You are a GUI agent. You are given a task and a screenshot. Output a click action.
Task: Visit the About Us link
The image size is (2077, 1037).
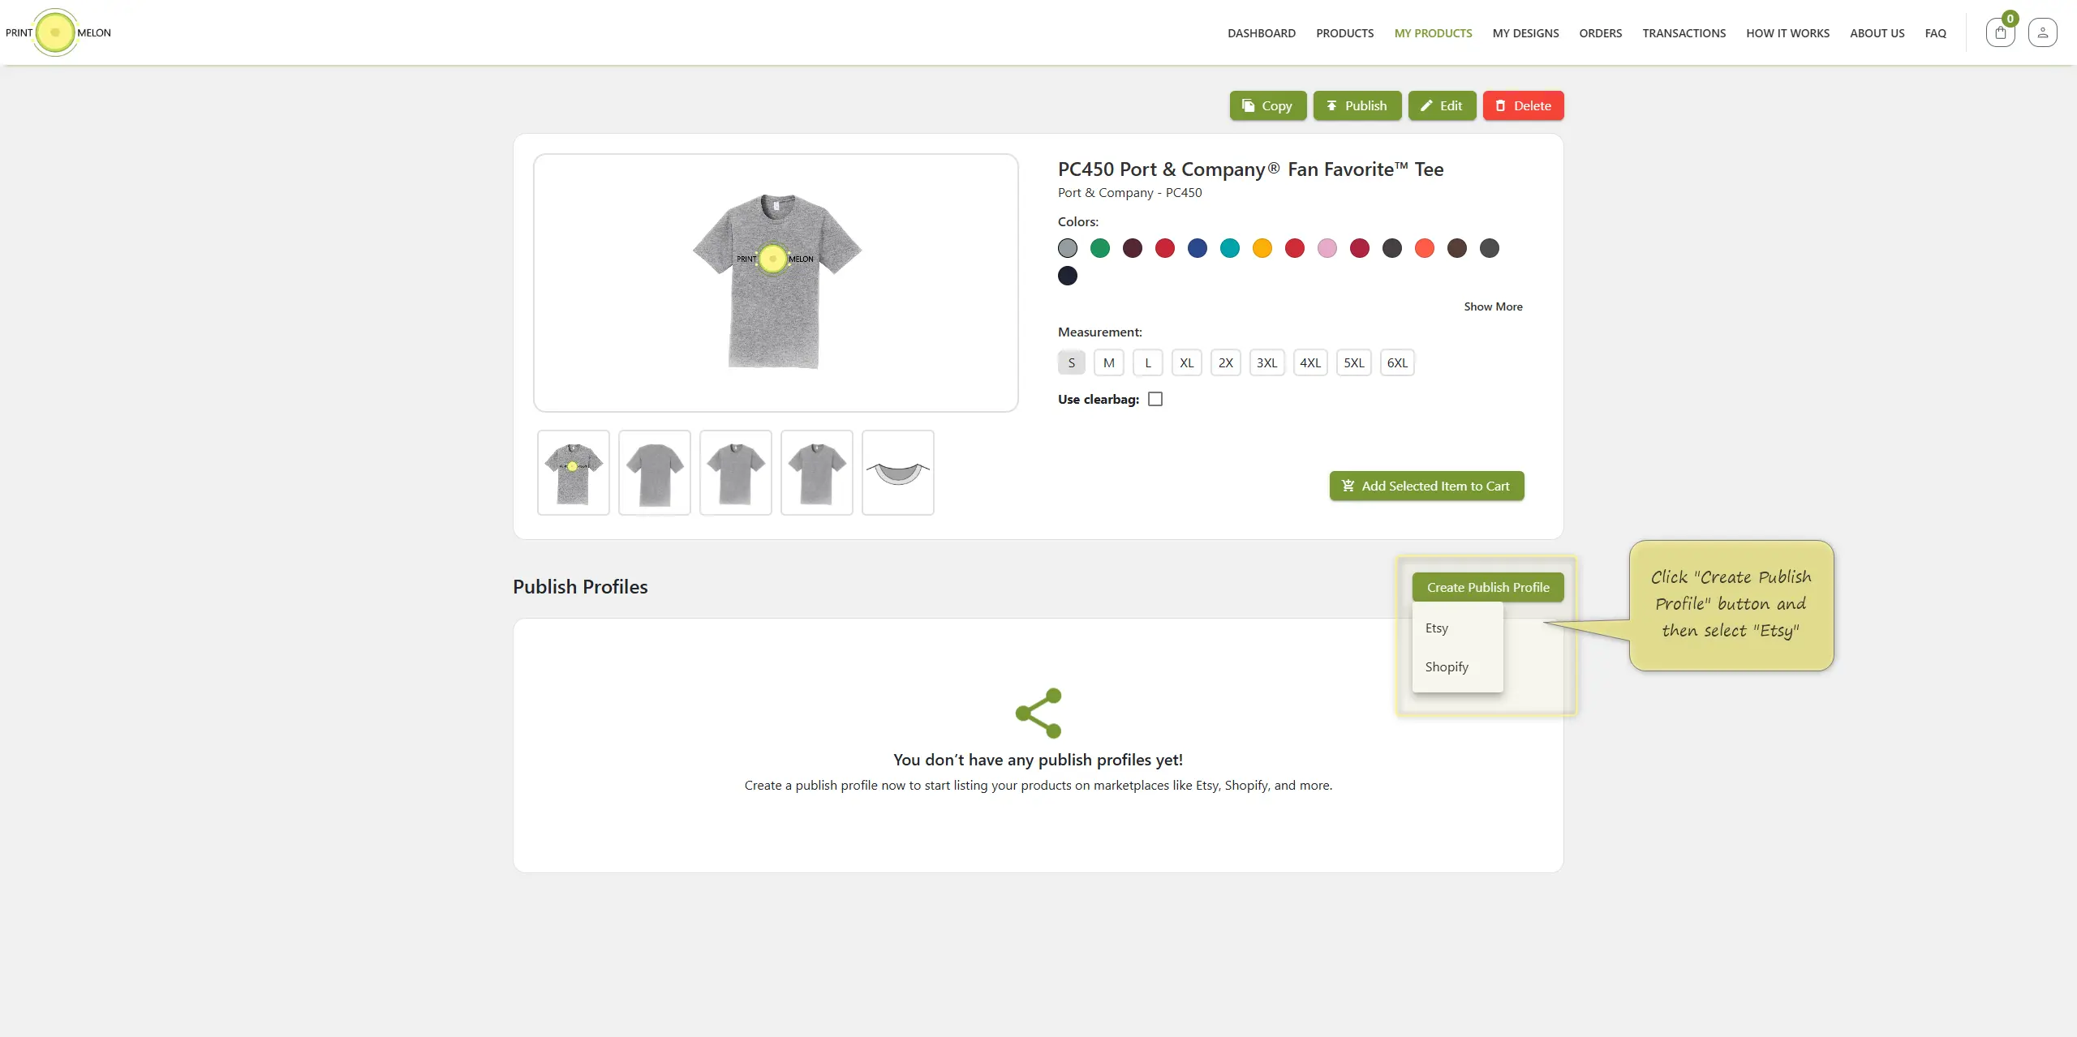click(1877, 33)
